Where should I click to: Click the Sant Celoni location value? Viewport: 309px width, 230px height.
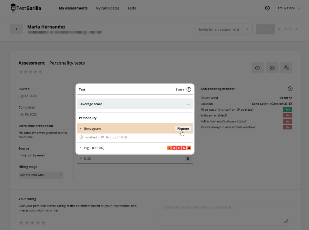coord(272,103)
